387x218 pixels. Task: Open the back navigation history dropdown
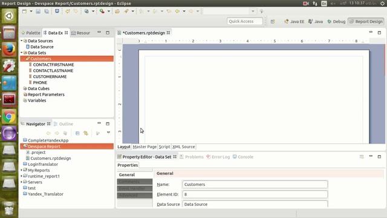click(184, 12)
